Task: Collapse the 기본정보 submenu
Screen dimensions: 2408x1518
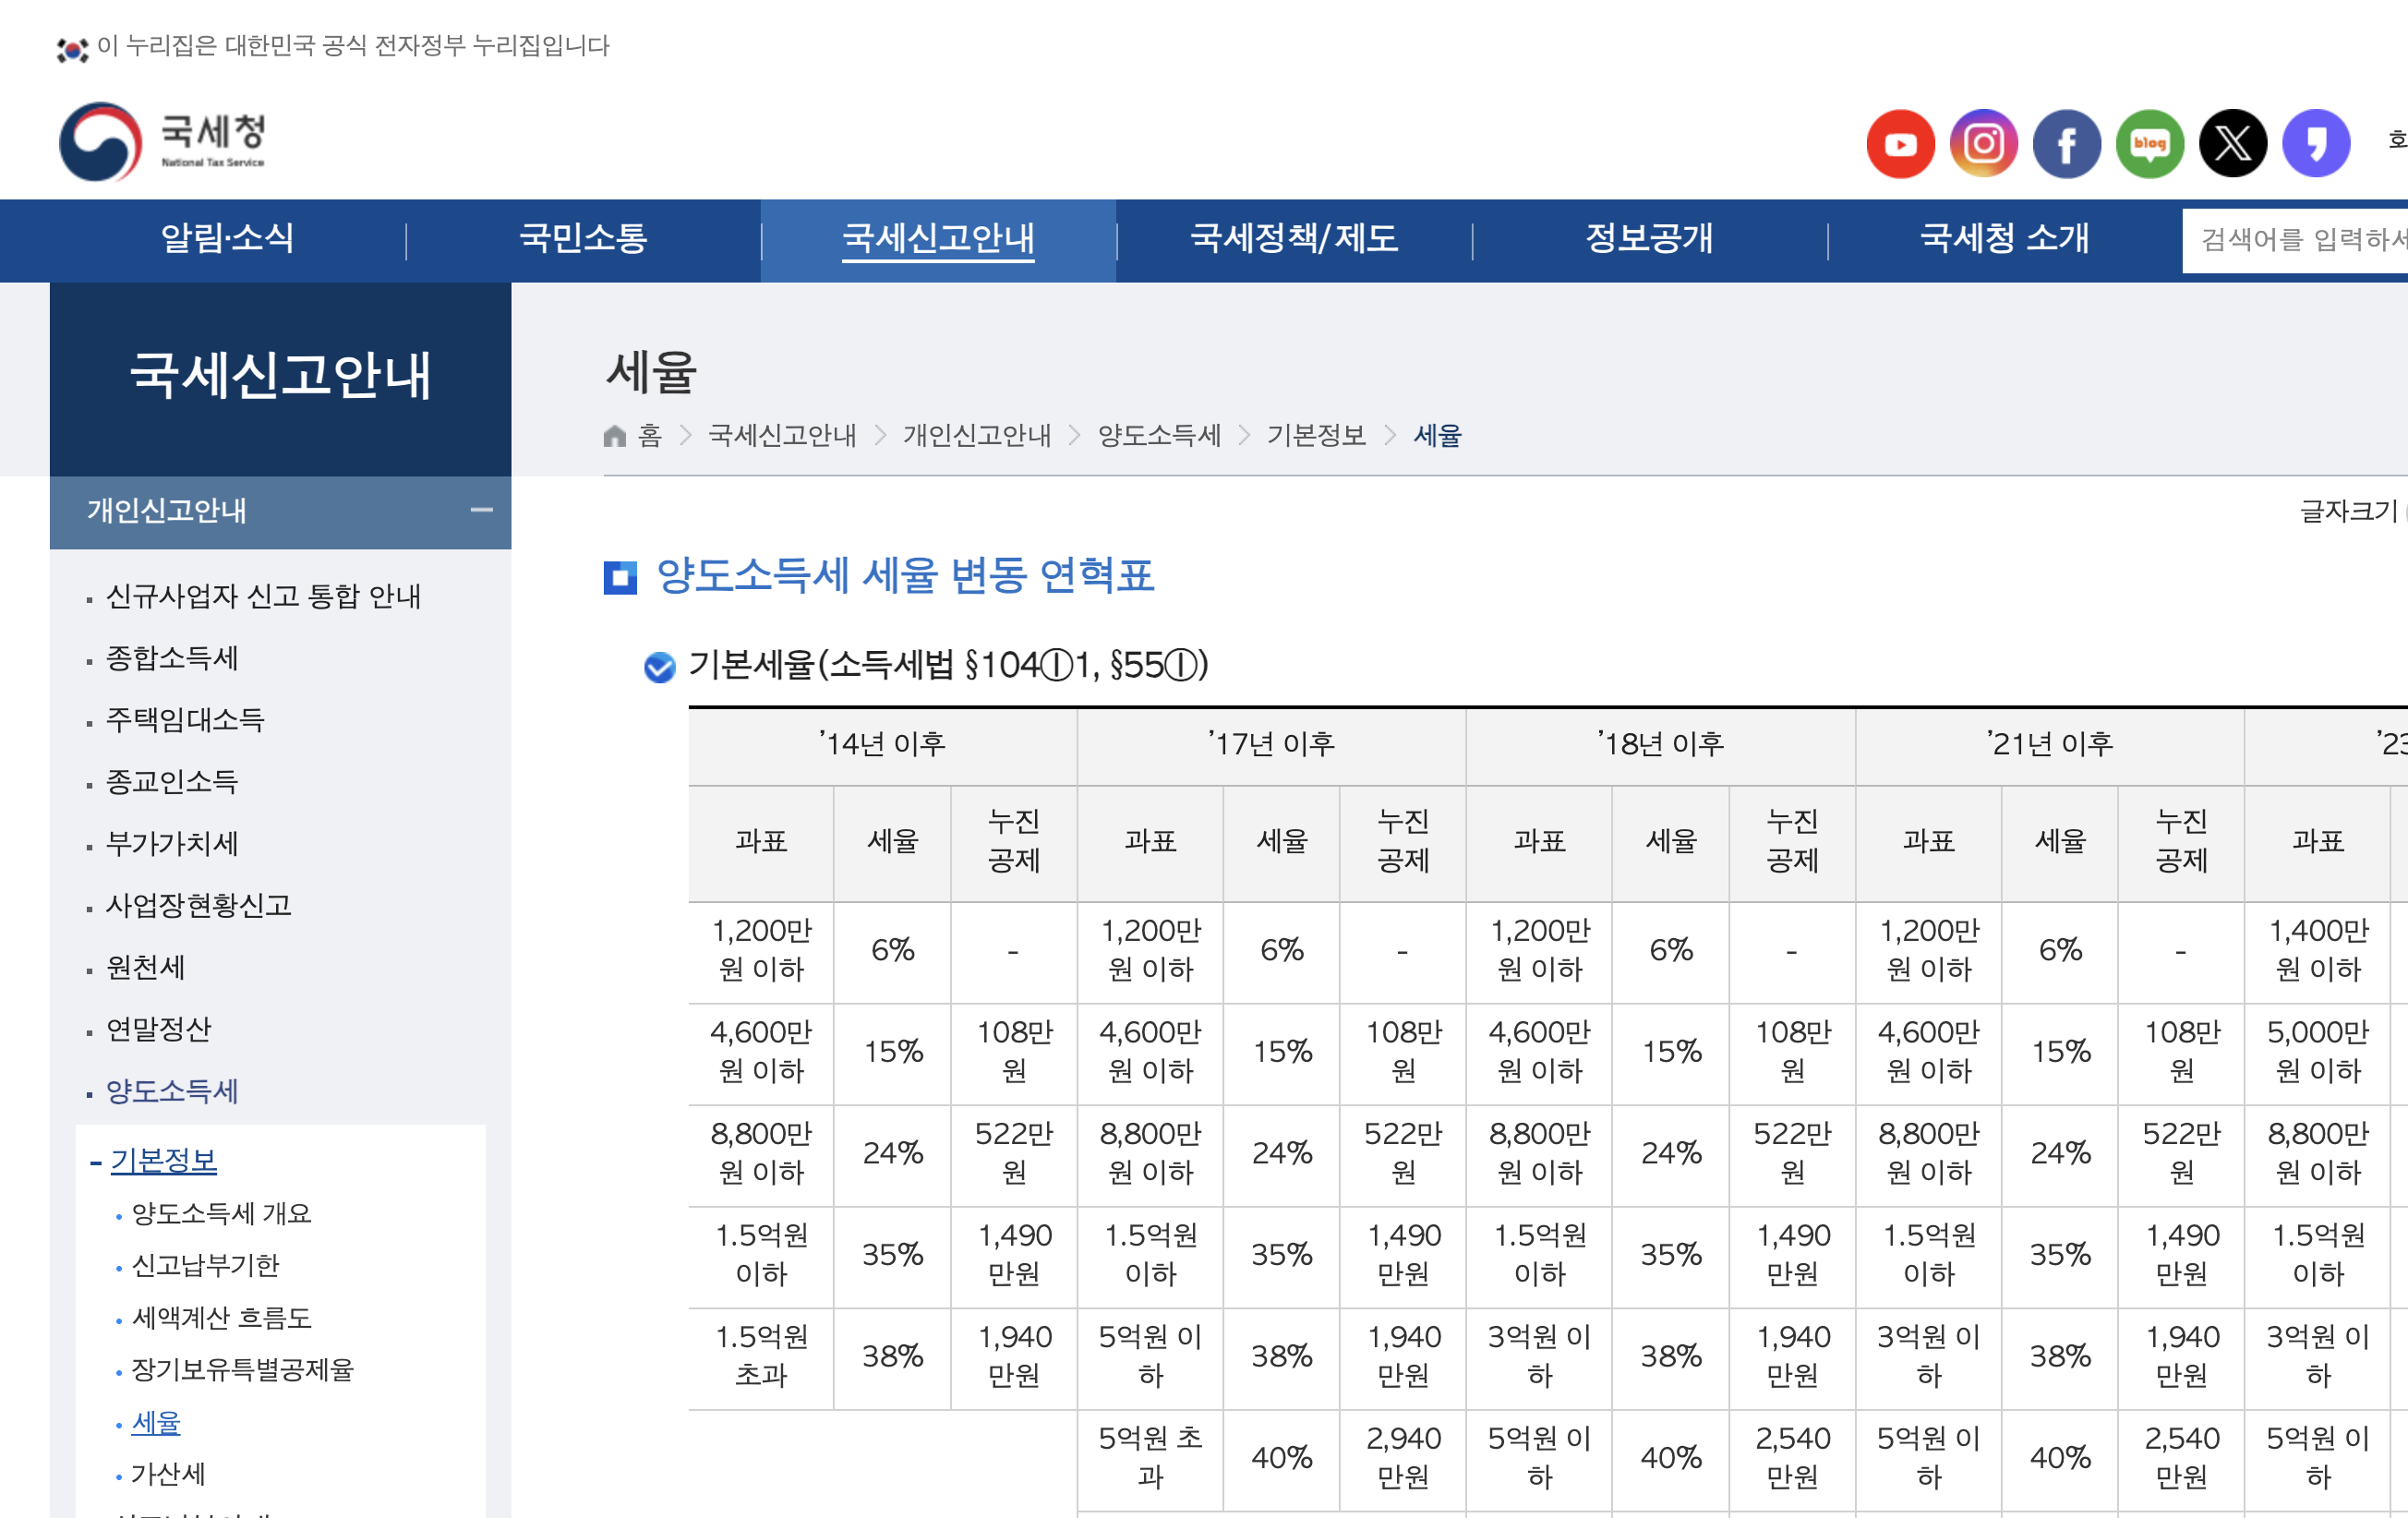Action: 163,1160
